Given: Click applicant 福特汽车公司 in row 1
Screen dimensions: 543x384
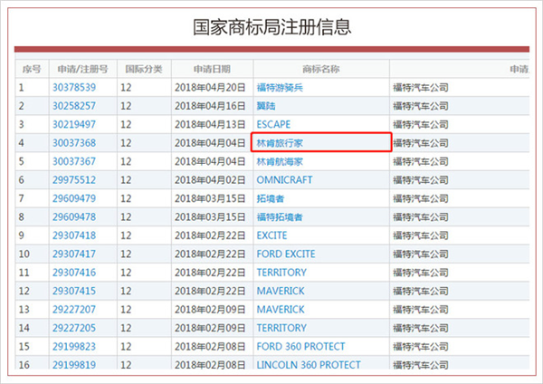Looking at the screenshot, I should [x=421, y=87].
